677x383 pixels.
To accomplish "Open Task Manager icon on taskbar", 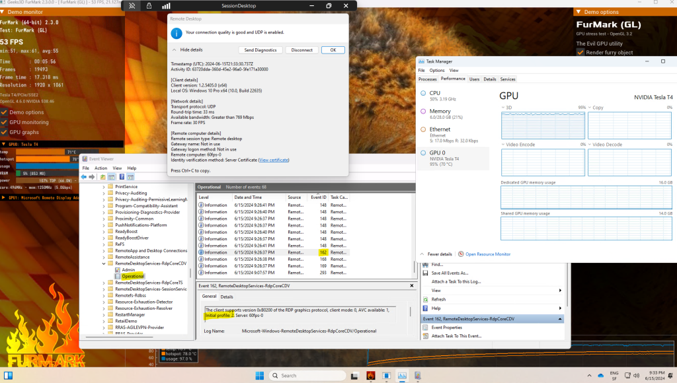I will (402, 375).
